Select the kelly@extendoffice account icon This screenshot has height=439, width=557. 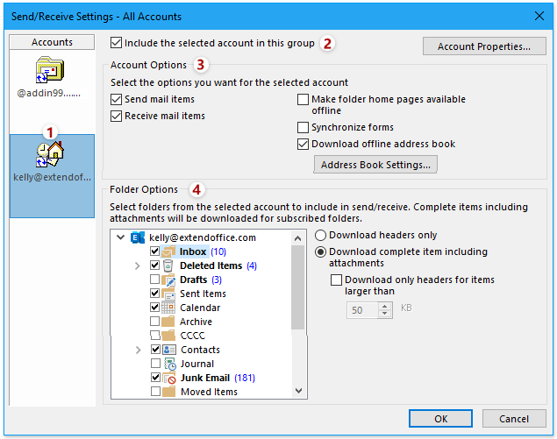point(52,156)
